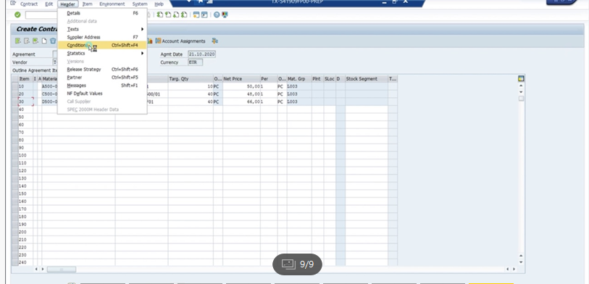Screen dimensions: 589x284
Task: Select Supplier Address menu entry
Action: pos(102,37)
